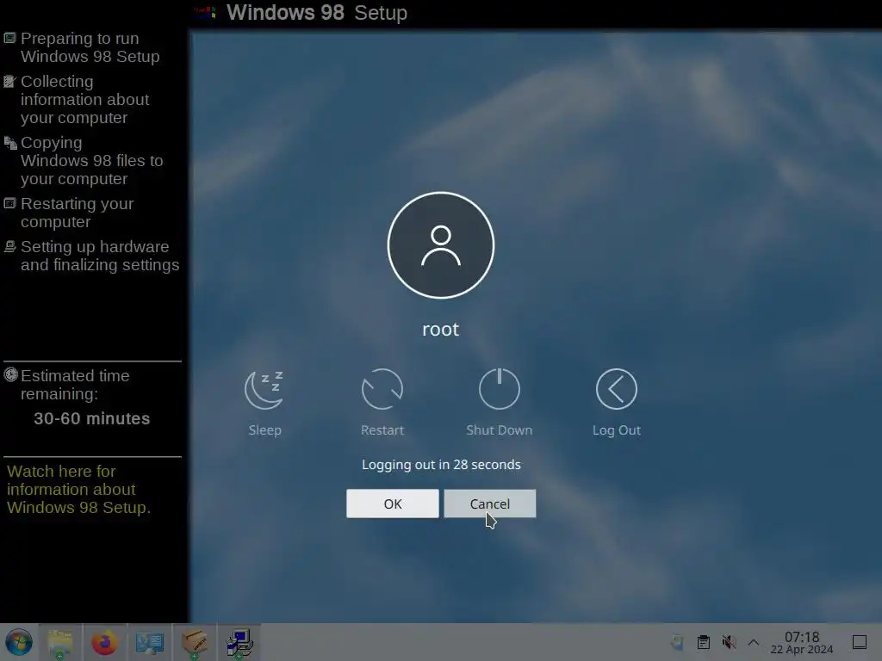
Task: Click 'Copying Windows 98 files' step
Action: (91, 161)
